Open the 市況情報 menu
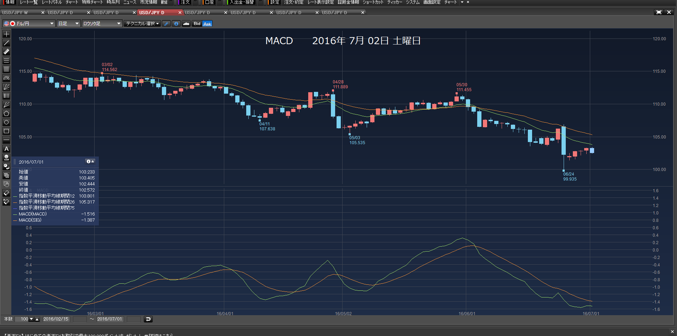 (x=148, y=2)
